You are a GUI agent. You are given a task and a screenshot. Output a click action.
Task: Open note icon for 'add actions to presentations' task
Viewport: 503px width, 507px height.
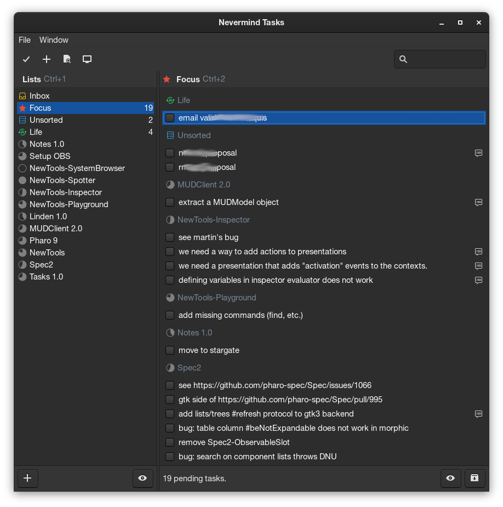[x=478, y=252]
